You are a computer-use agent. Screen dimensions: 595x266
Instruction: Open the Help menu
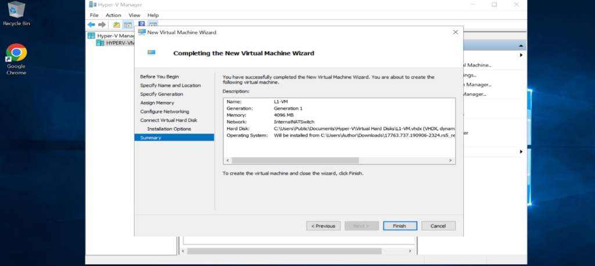pos(153,15)
